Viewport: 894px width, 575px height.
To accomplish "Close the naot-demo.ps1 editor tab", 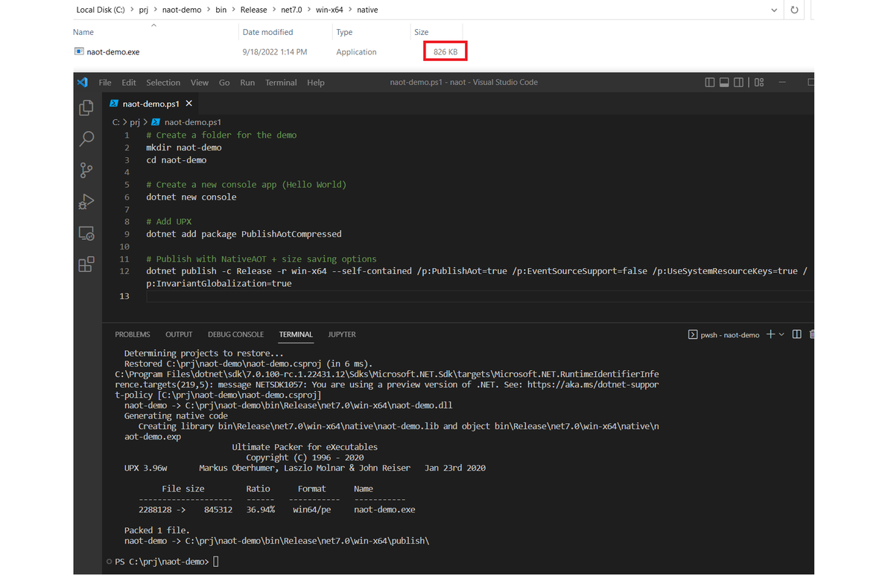I will [x=189, y=104].
